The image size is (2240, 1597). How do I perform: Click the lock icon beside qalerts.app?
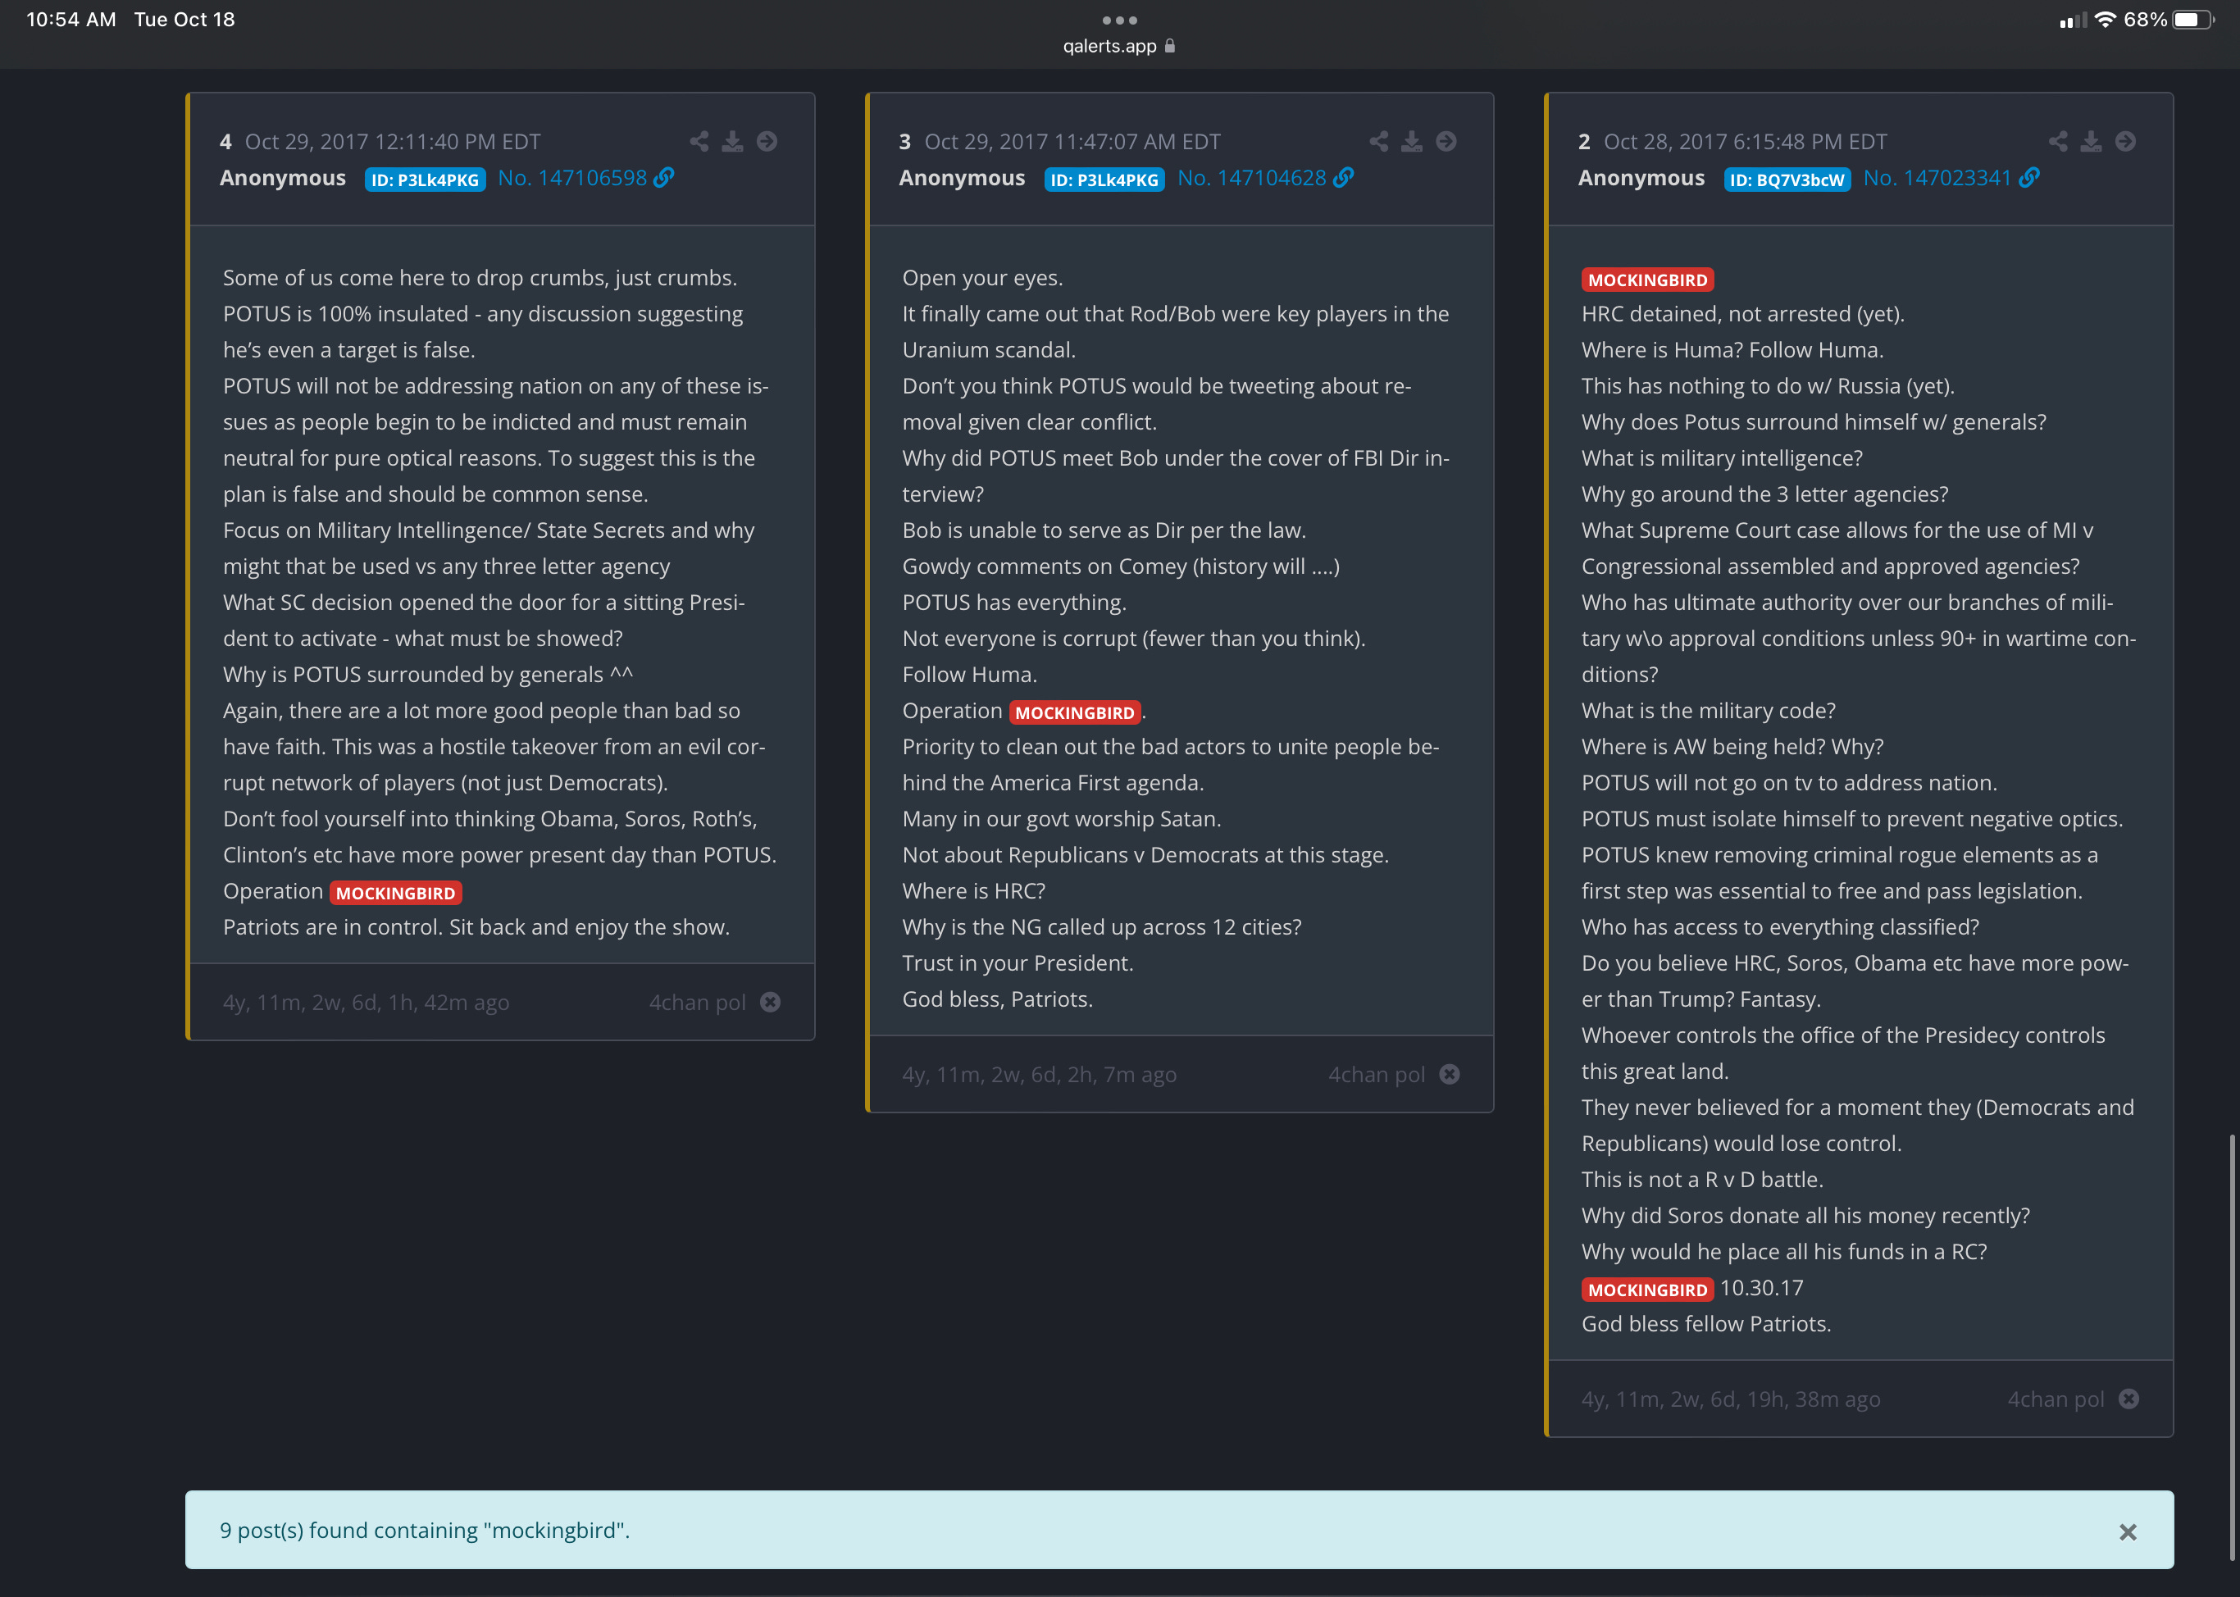click(1170, 45)
